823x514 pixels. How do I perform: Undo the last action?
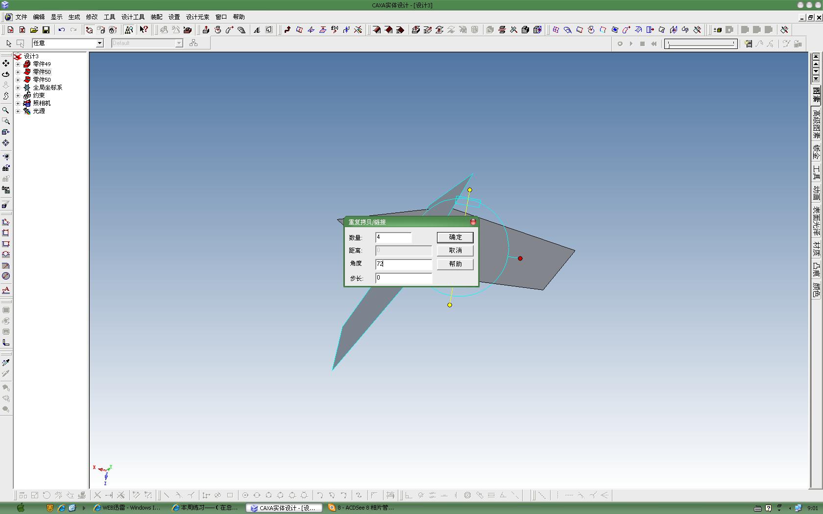click(x=62, y=30)
